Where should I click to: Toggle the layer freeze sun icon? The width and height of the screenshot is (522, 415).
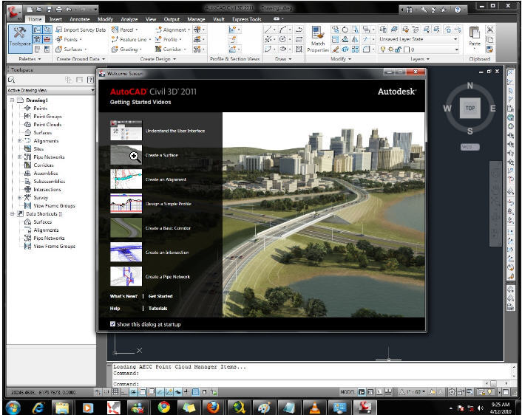(x=390, y=49)
